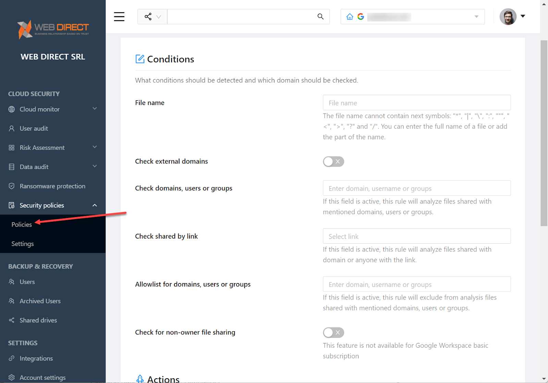Collapse the Security policies section
Image resolution: width=548 pixels, height=383 pixels.
pyautogui.click(x=95, y=205)
